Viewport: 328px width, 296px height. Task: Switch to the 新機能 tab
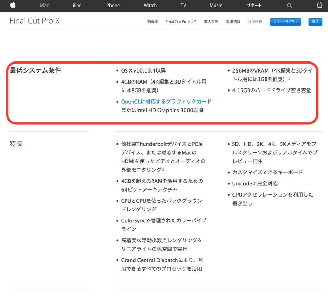pyautogui.click(x=153, y=22)
